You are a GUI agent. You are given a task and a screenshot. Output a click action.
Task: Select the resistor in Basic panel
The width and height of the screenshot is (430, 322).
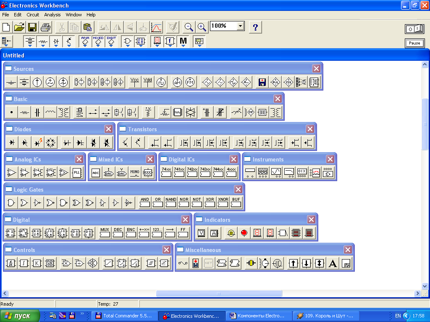24,112
